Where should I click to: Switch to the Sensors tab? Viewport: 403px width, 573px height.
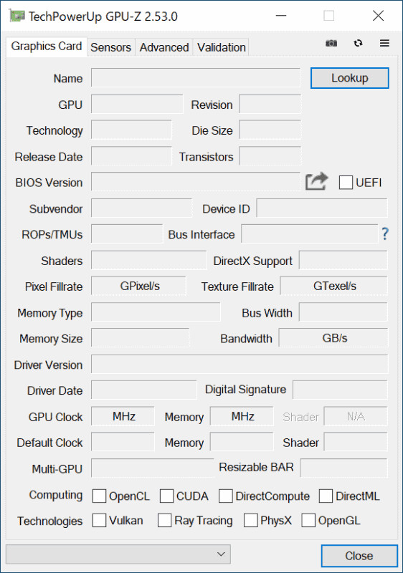[x=111, y=47]
